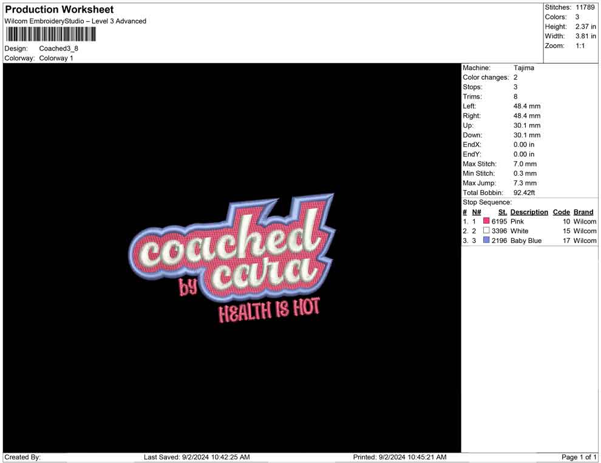
Task: Click the Max Stitch 7.0 mm value
Action: pyautogui.click(x=525, y=163)
